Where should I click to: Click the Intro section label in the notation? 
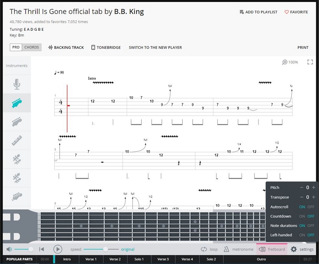pos(92,78)
